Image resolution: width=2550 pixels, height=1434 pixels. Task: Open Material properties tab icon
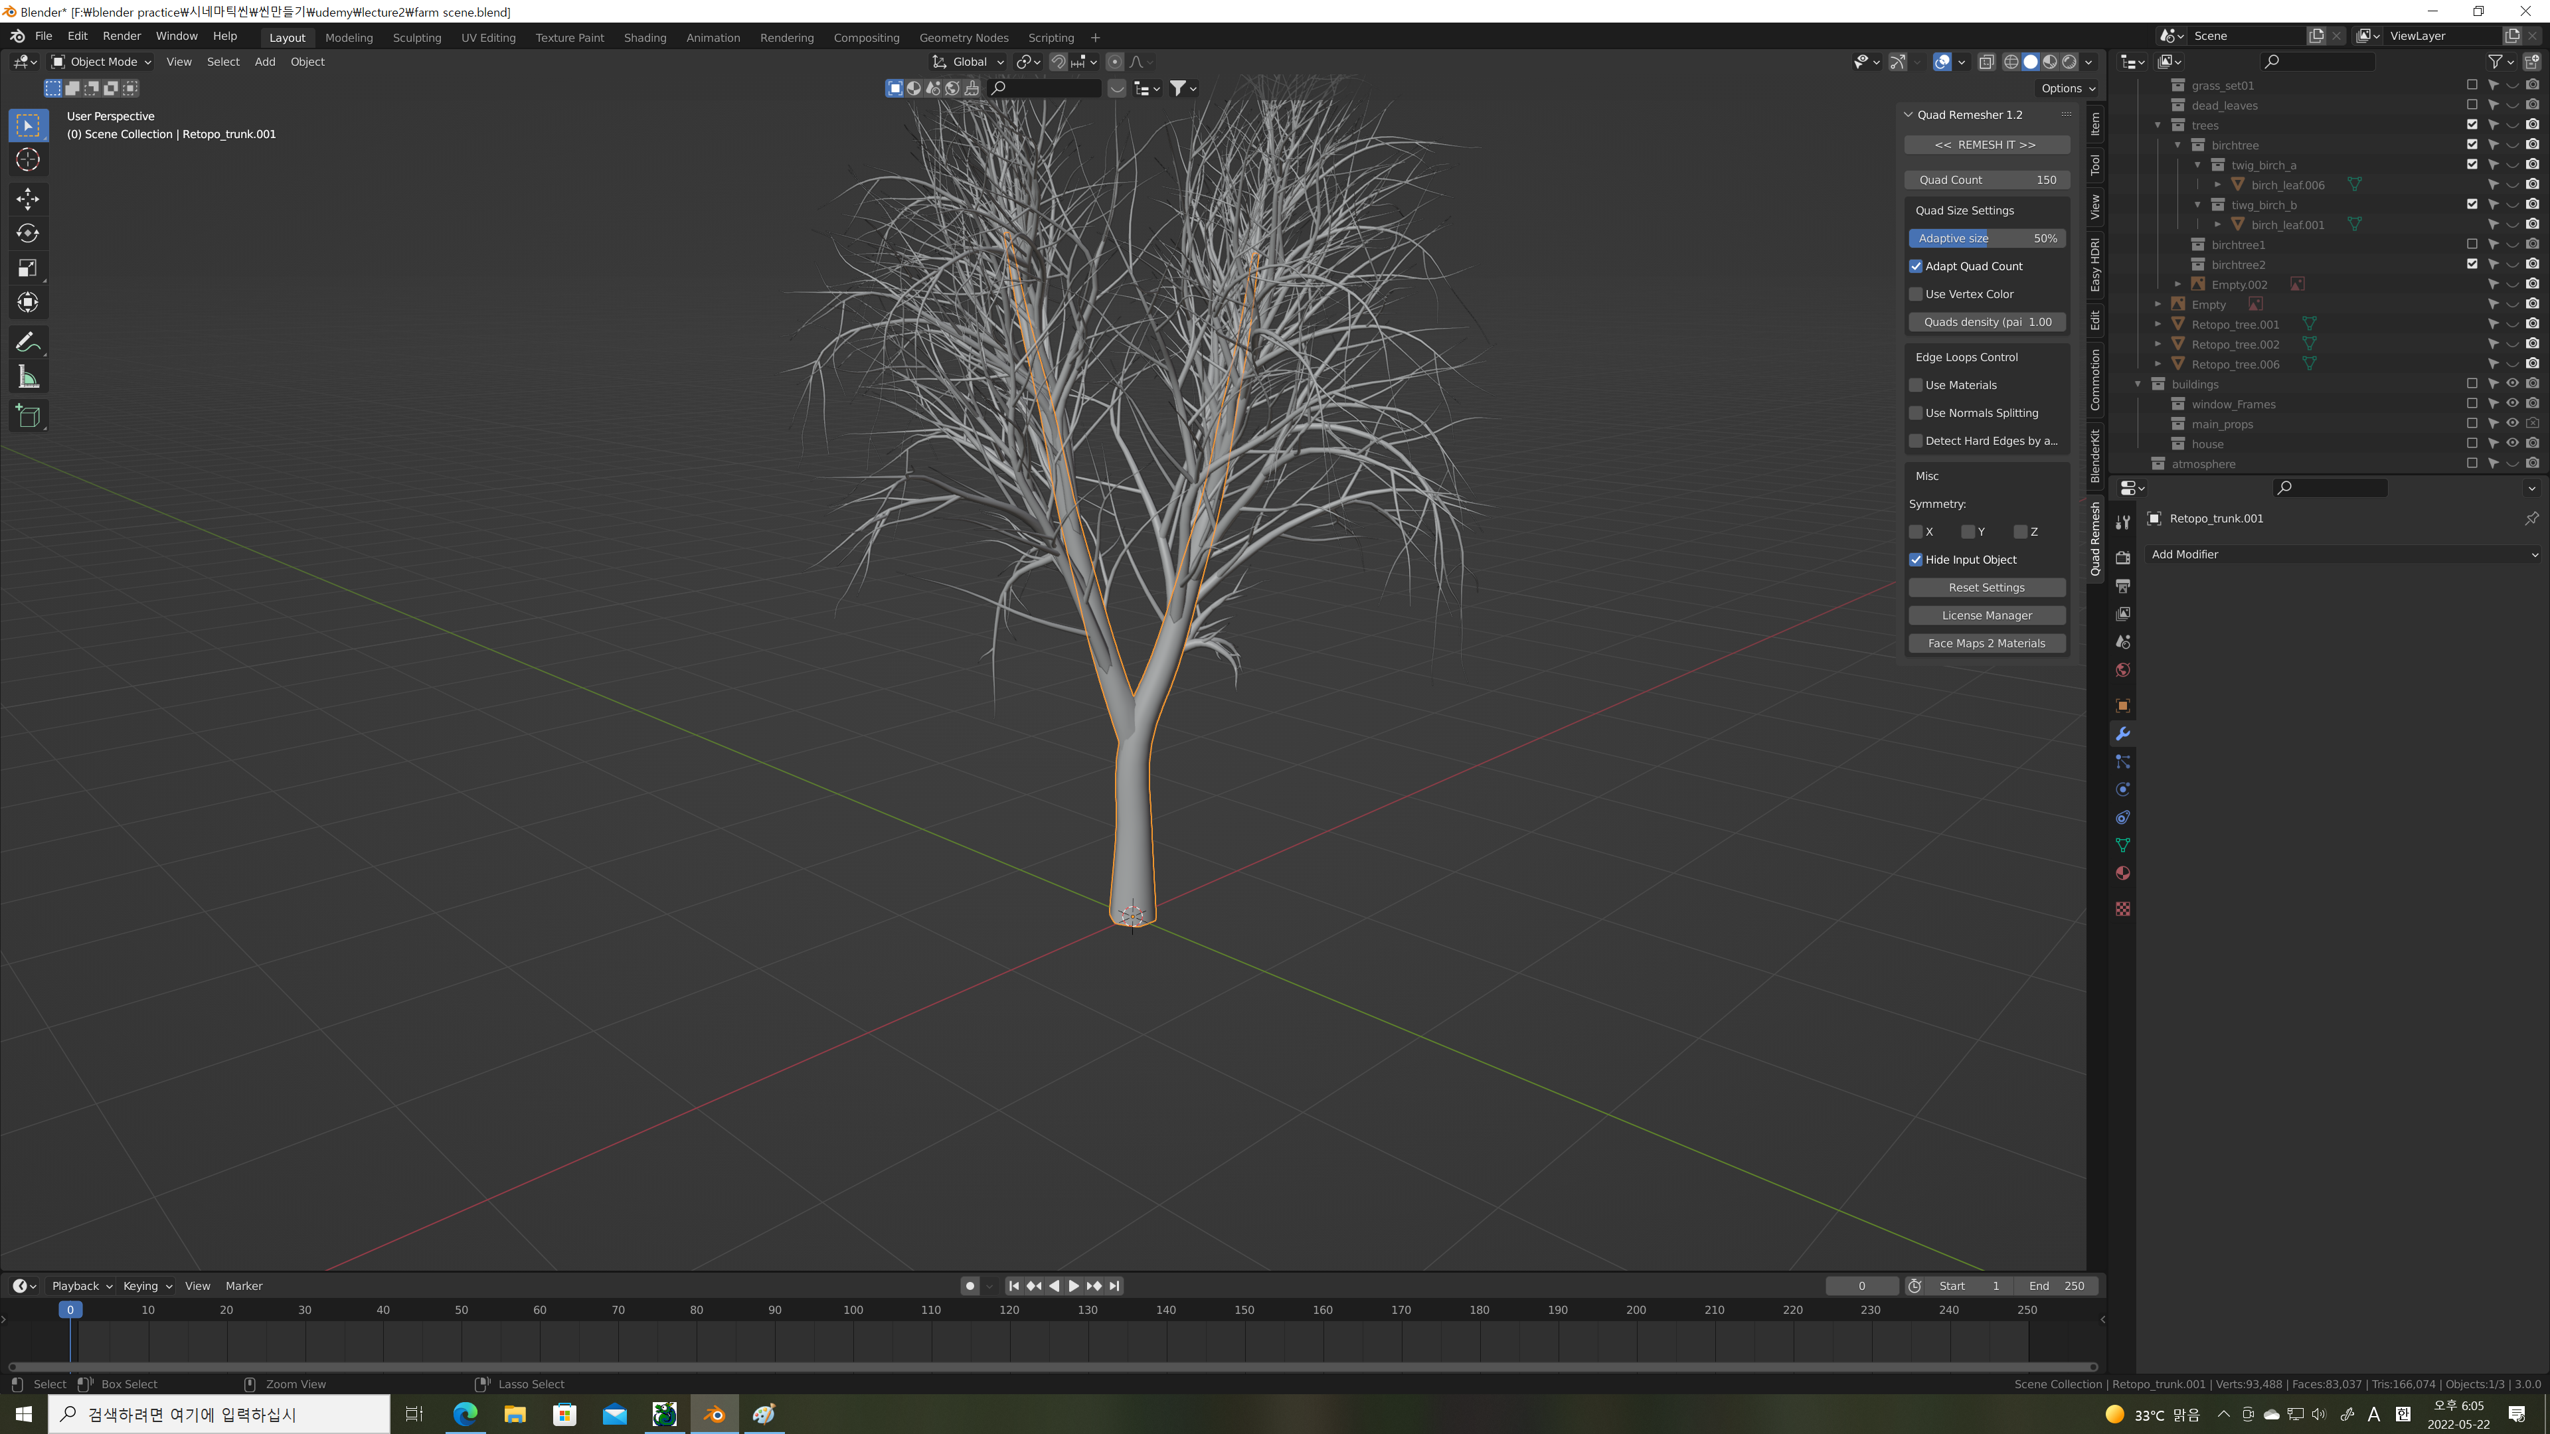tap(2122, 873)
